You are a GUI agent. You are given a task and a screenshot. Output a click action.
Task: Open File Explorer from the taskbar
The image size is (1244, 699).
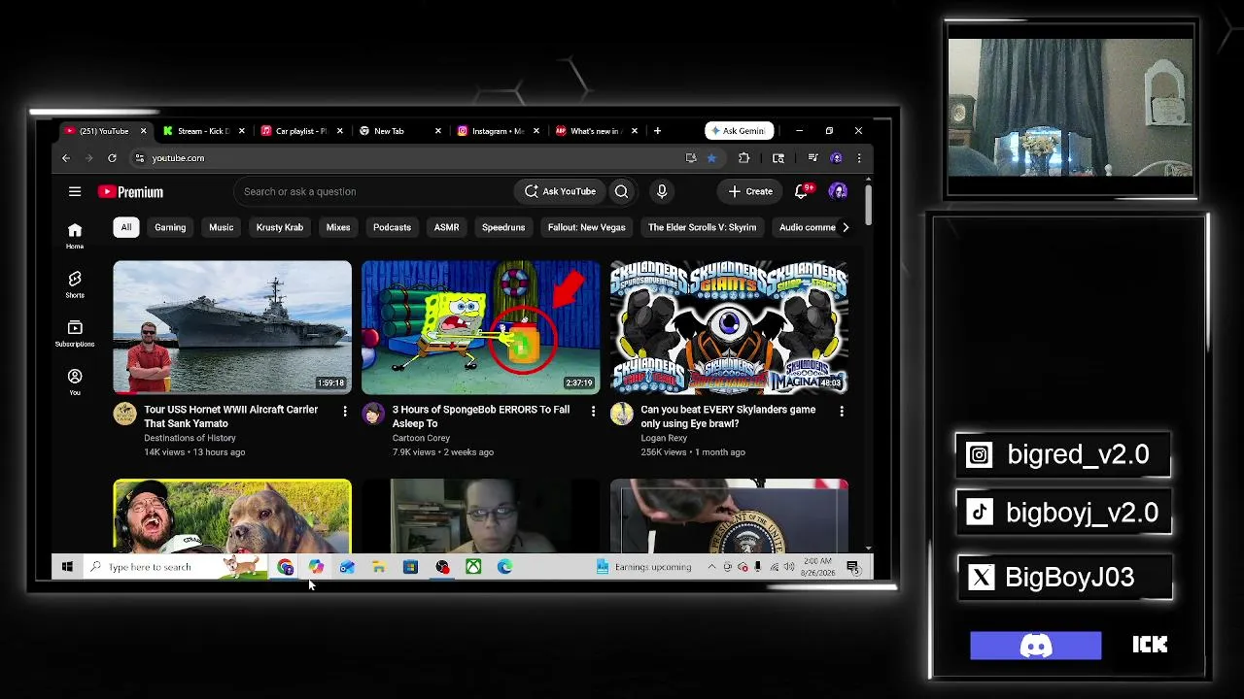pos(379,567)
